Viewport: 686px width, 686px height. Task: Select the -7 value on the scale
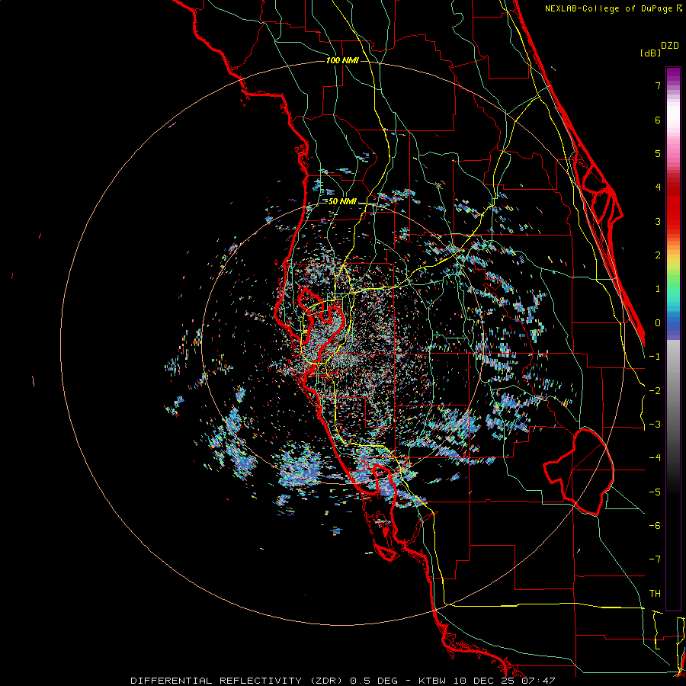click(x=655, y=559)
